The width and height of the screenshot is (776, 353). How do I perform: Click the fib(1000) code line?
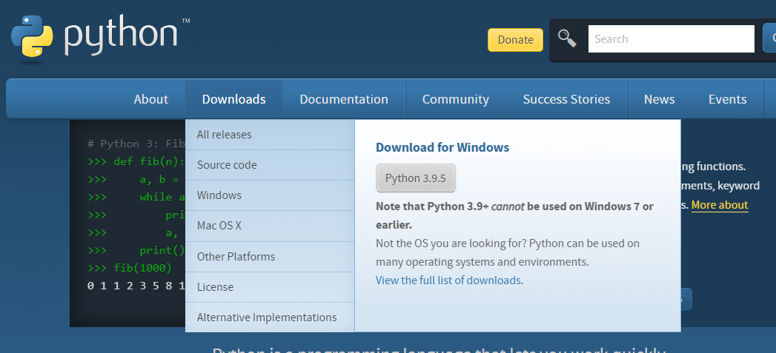[130, 268]
